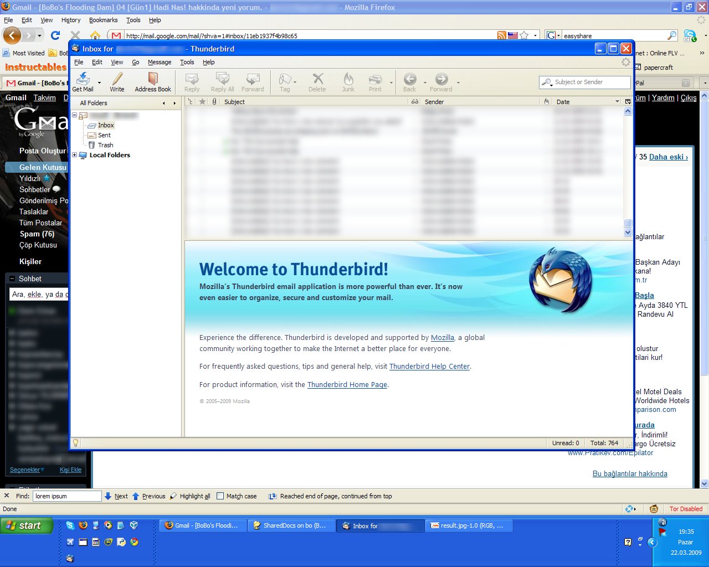Image resolution: width=709 pixels, height=567 pixels.
Task: Open the Thunderbird Home Page link
Action: (347, 384)
